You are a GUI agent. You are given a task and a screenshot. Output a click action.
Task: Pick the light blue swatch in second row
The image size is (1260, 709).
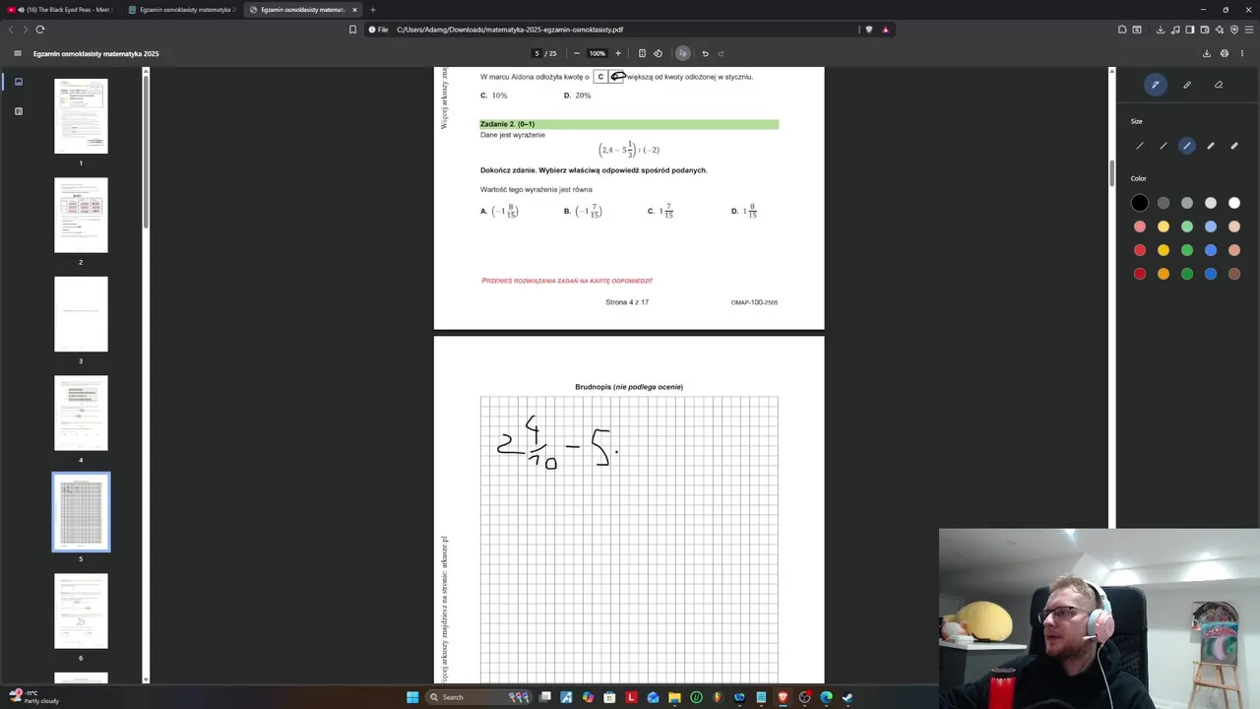[1211, 226]
